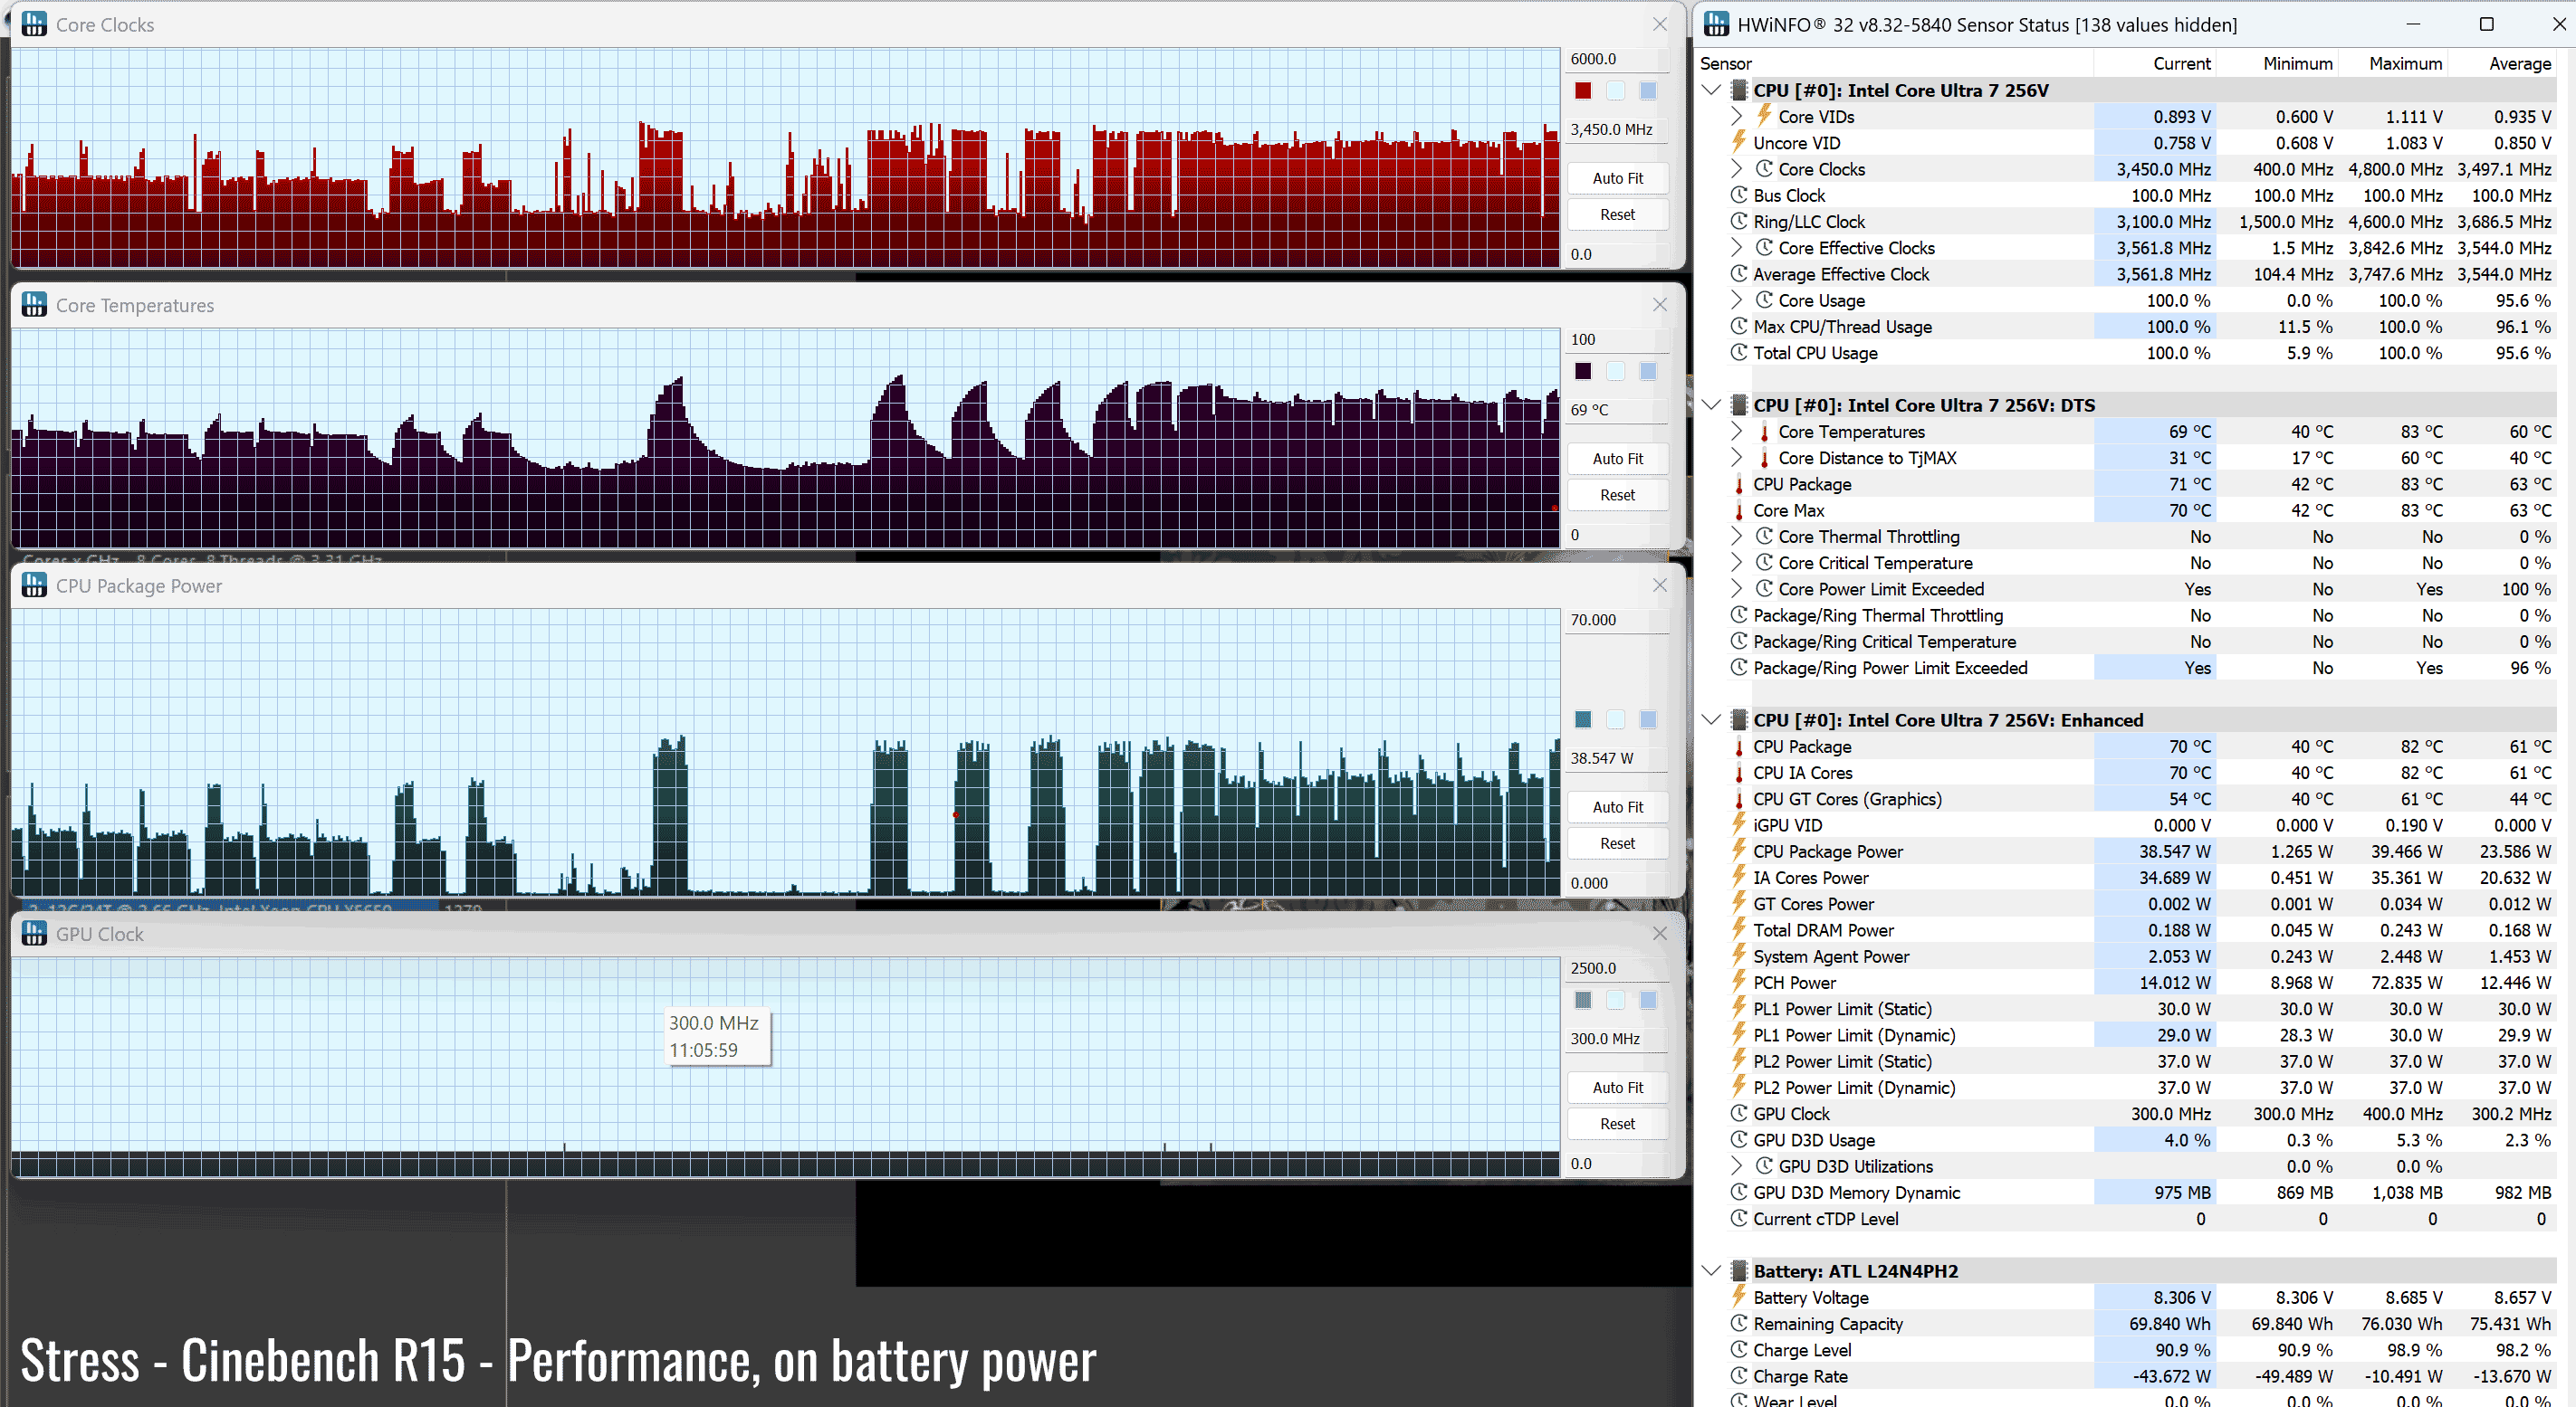Click the dark red color swatch in Core Clocks

click(x=1583, y=91)
